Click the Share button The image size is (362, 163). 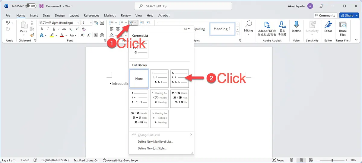[349, 16]
